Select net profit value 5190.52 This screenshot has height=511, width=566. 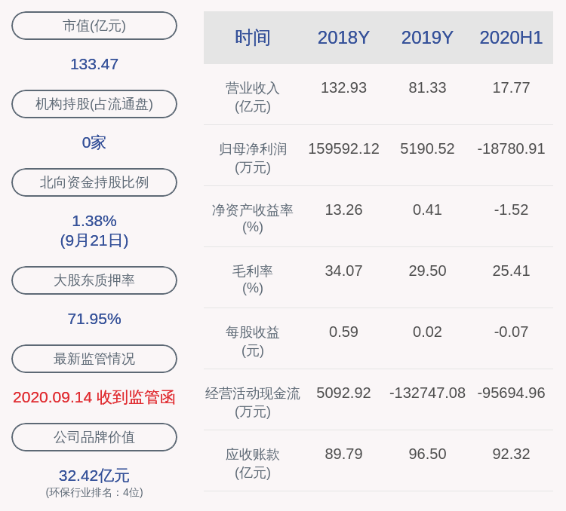[427, 149]
